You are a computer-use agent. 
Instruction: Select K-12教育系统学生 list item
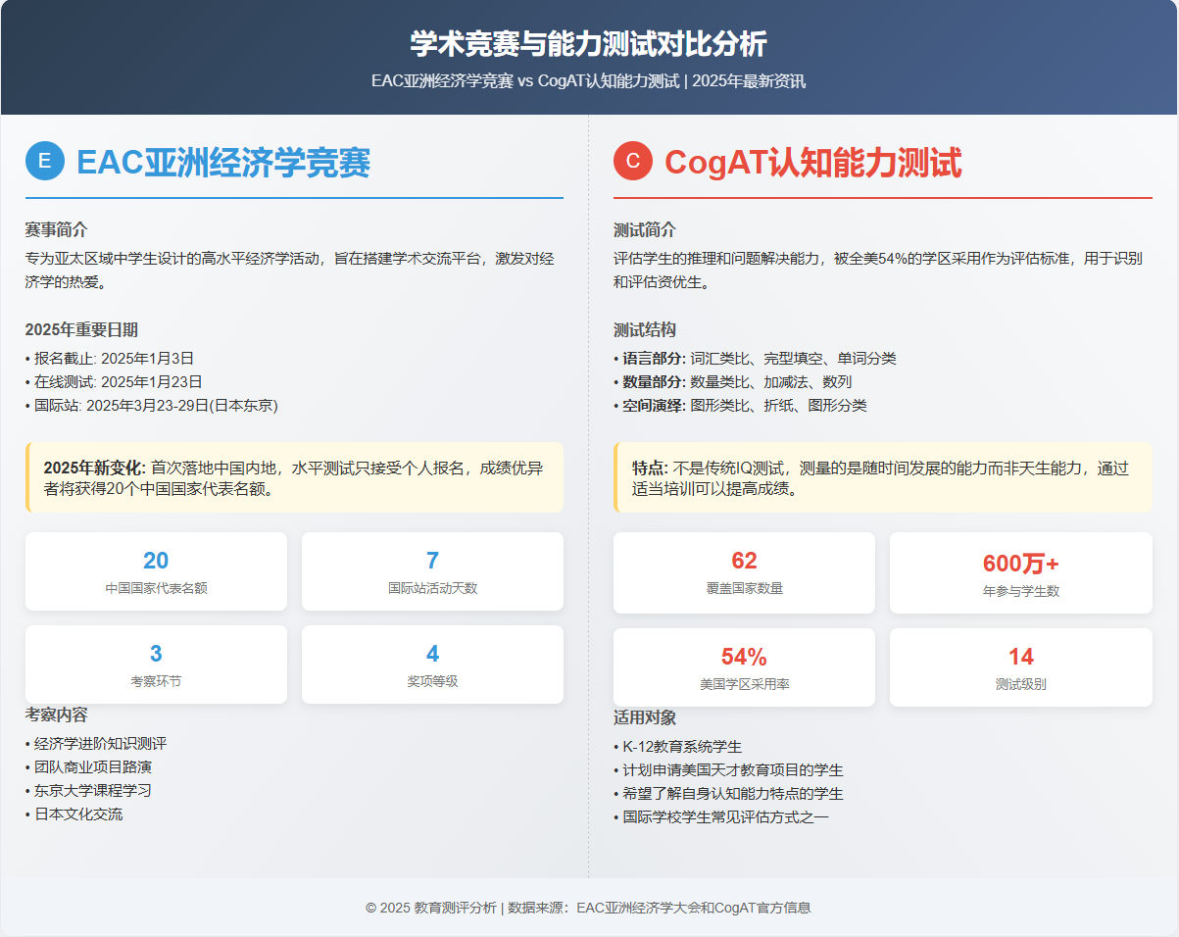(x=678, y=747)
